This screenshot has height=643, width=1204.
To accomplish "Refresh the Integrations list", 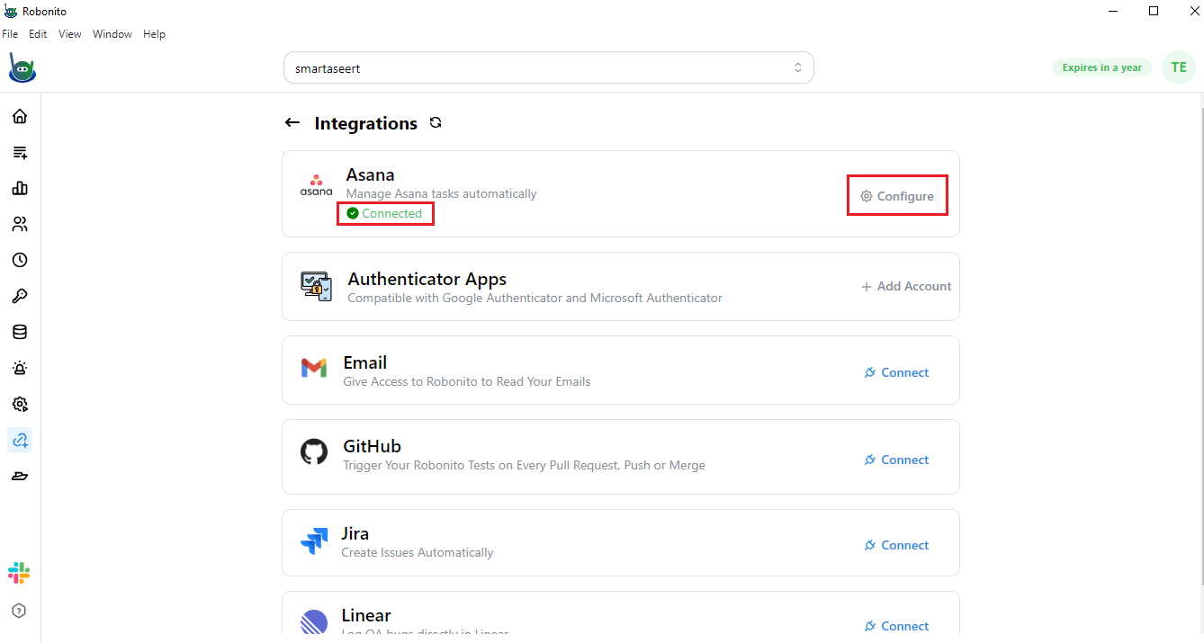I will click(436, 123).
